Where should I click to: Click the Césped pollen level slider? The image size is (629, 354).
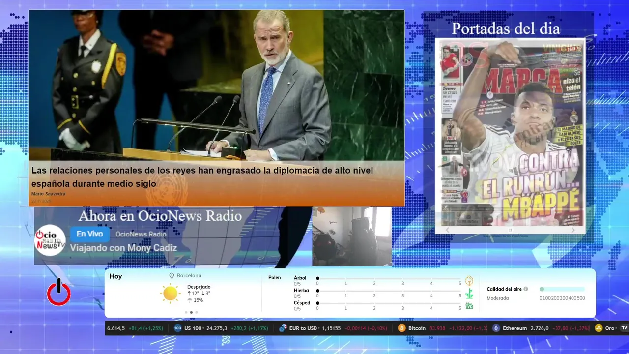389,303
